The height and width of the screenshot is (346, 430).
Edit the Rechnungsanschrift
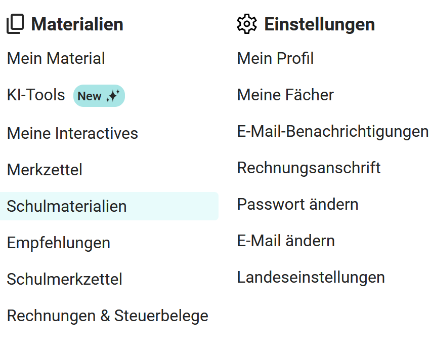[x=309, y=168]
